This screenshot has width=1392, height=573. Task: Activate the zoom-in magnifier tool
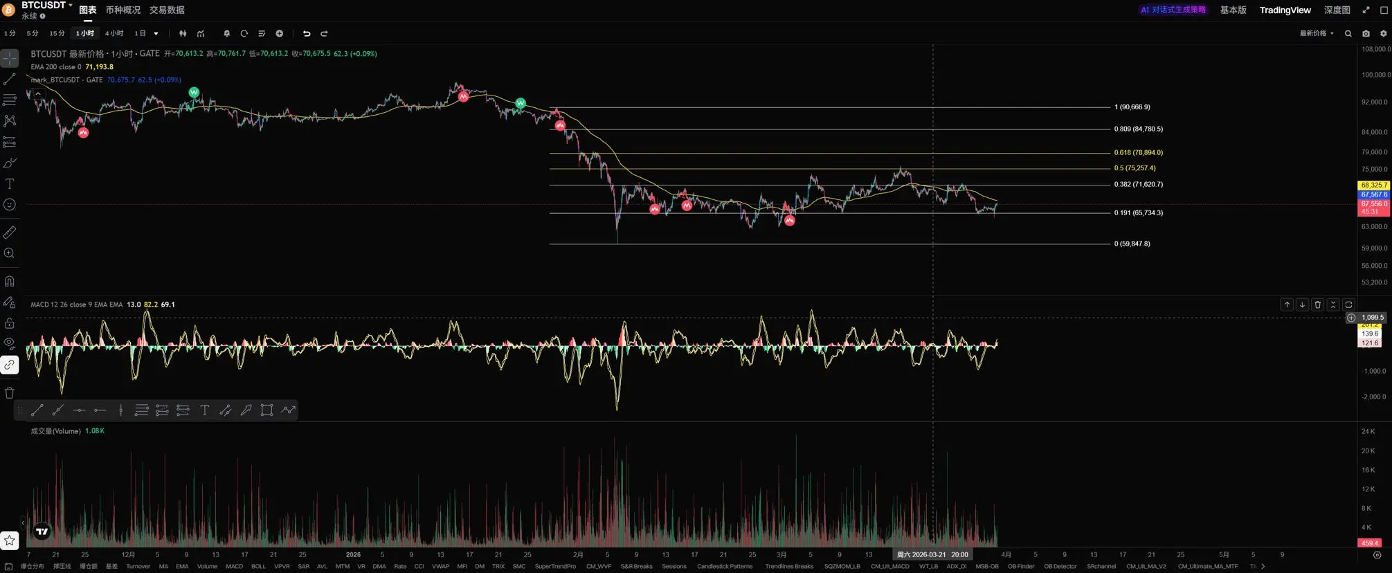(x=10, y=253)
